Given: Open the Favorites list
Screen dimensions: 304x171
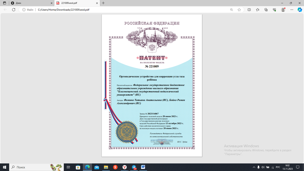Looking at the screenshot, I should click(x=258, y=10).
